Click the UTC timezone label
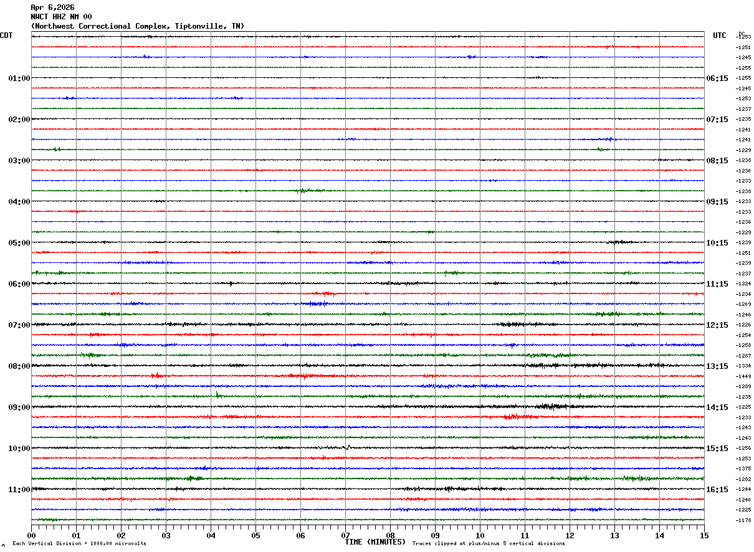This screenshot has width=754, height=552. (720, 36)
